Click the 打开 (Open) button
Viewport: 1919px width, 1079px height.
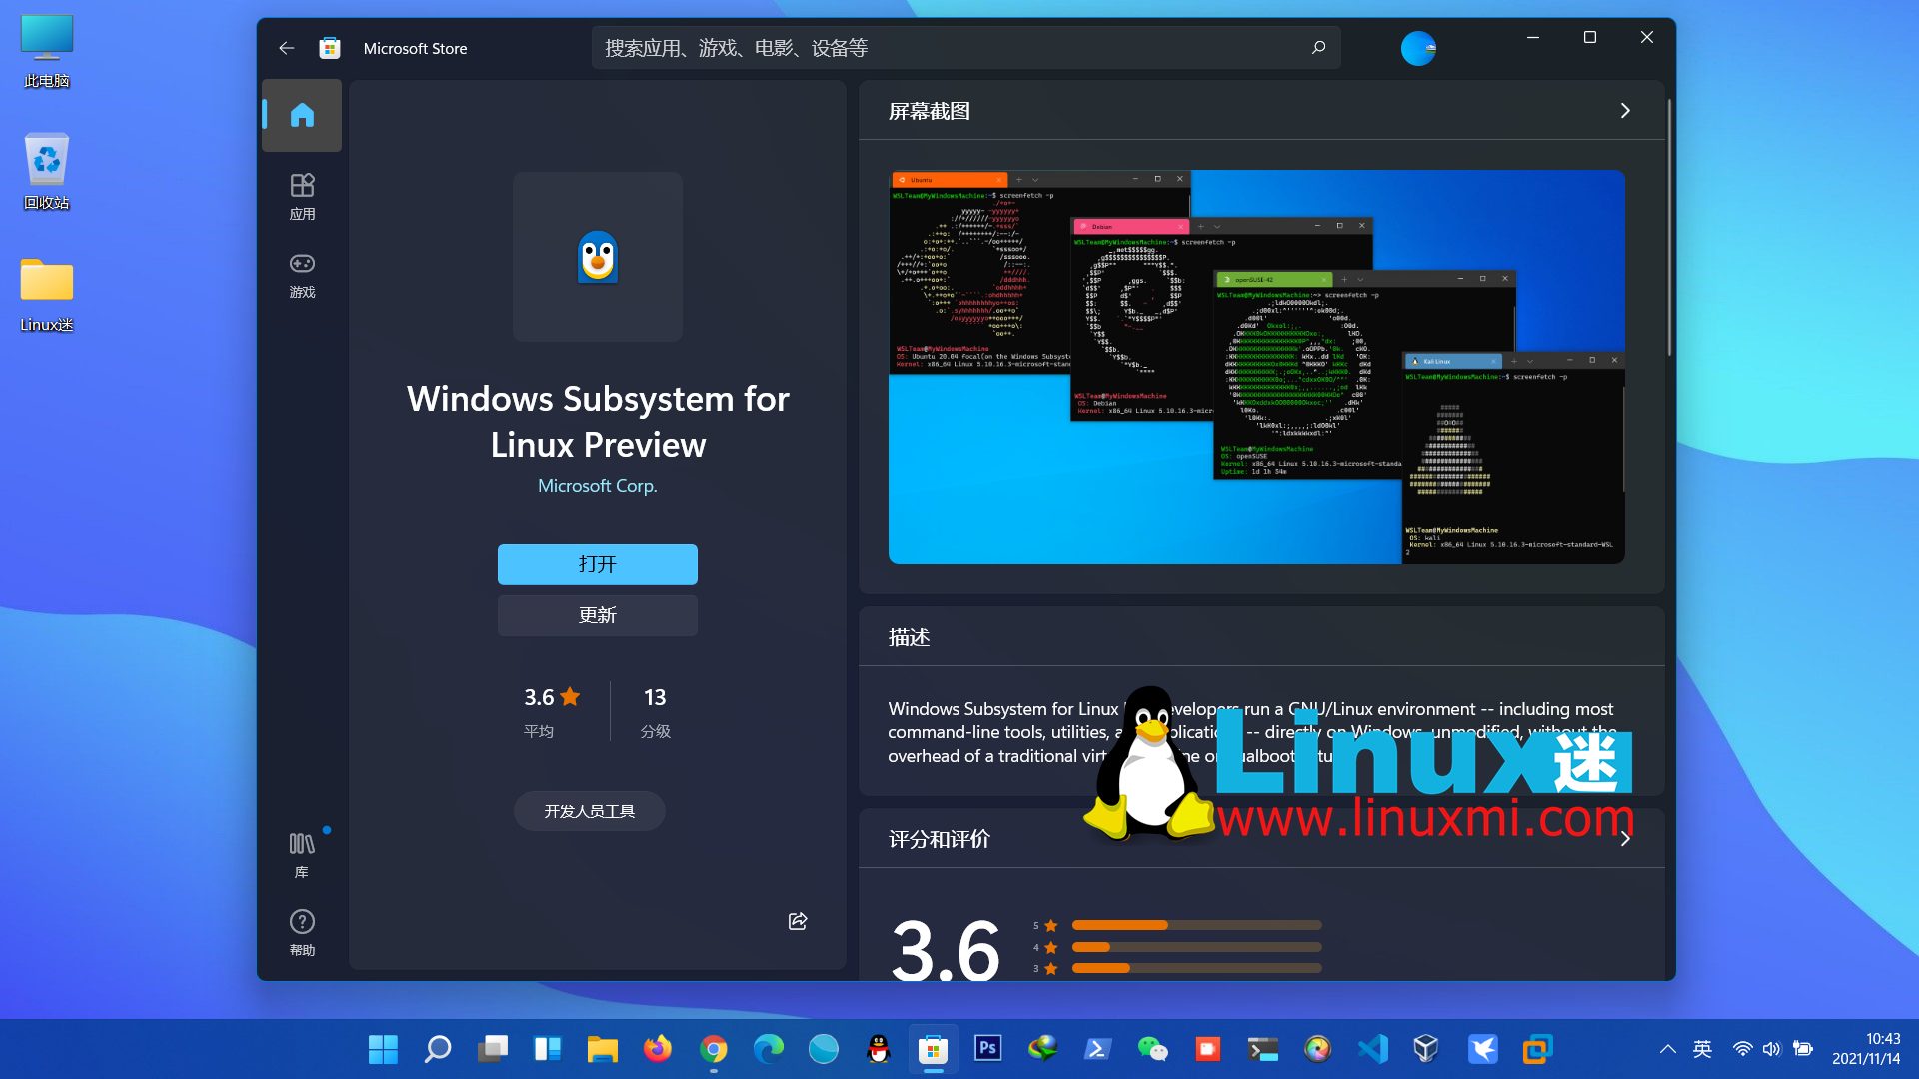[597, 564]
